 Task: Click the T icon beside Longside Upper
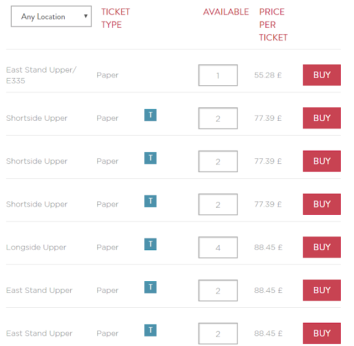pos(150,244)
